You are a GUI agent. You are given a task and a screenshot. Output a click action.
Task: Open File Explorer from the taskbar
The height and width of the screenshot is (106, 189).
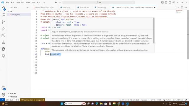coord(101,104)
